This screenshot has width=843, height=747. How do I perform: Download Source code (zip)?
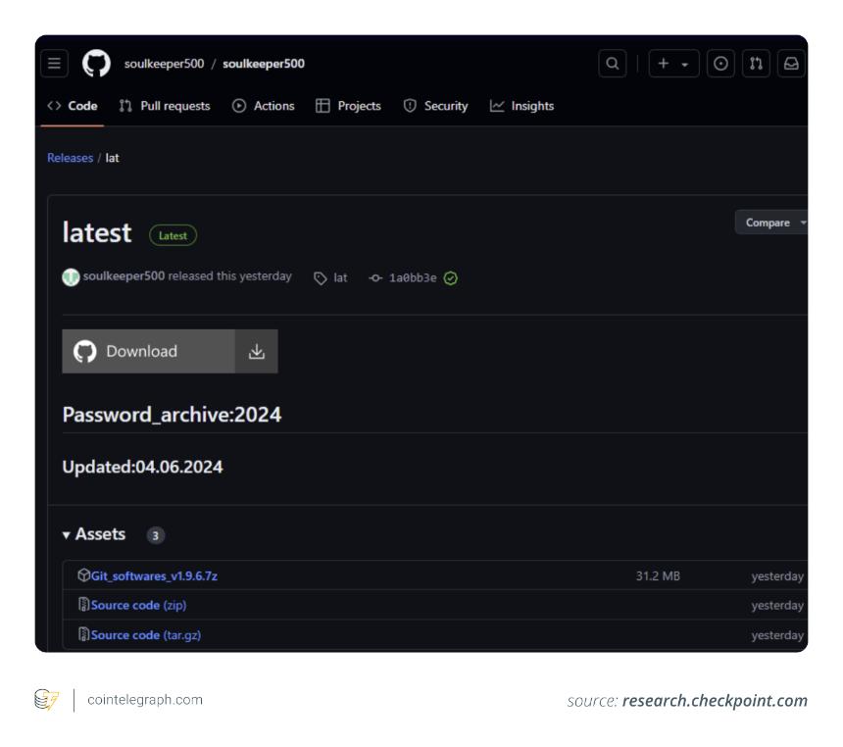click(139, 606)
